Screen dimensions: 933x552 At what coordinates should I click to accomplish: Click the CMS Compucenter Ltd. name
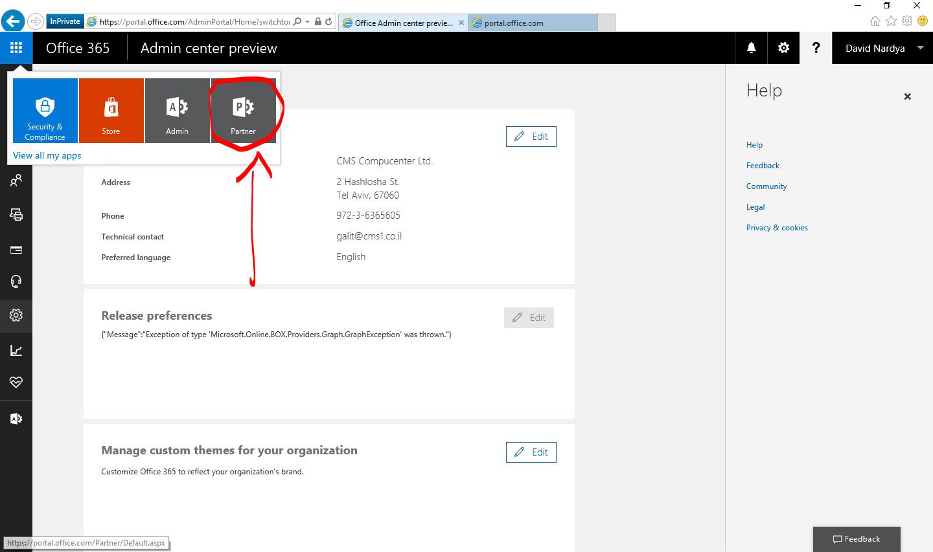tap(385, 161)
